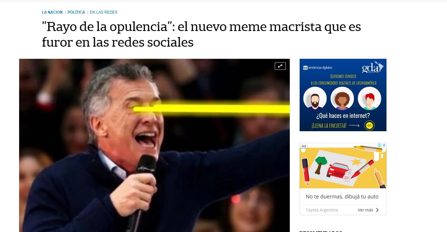The width and height of the screenshot is (447, 232).
Task: Select the red-haired person avatar
Action: click(x=369, y=98)
